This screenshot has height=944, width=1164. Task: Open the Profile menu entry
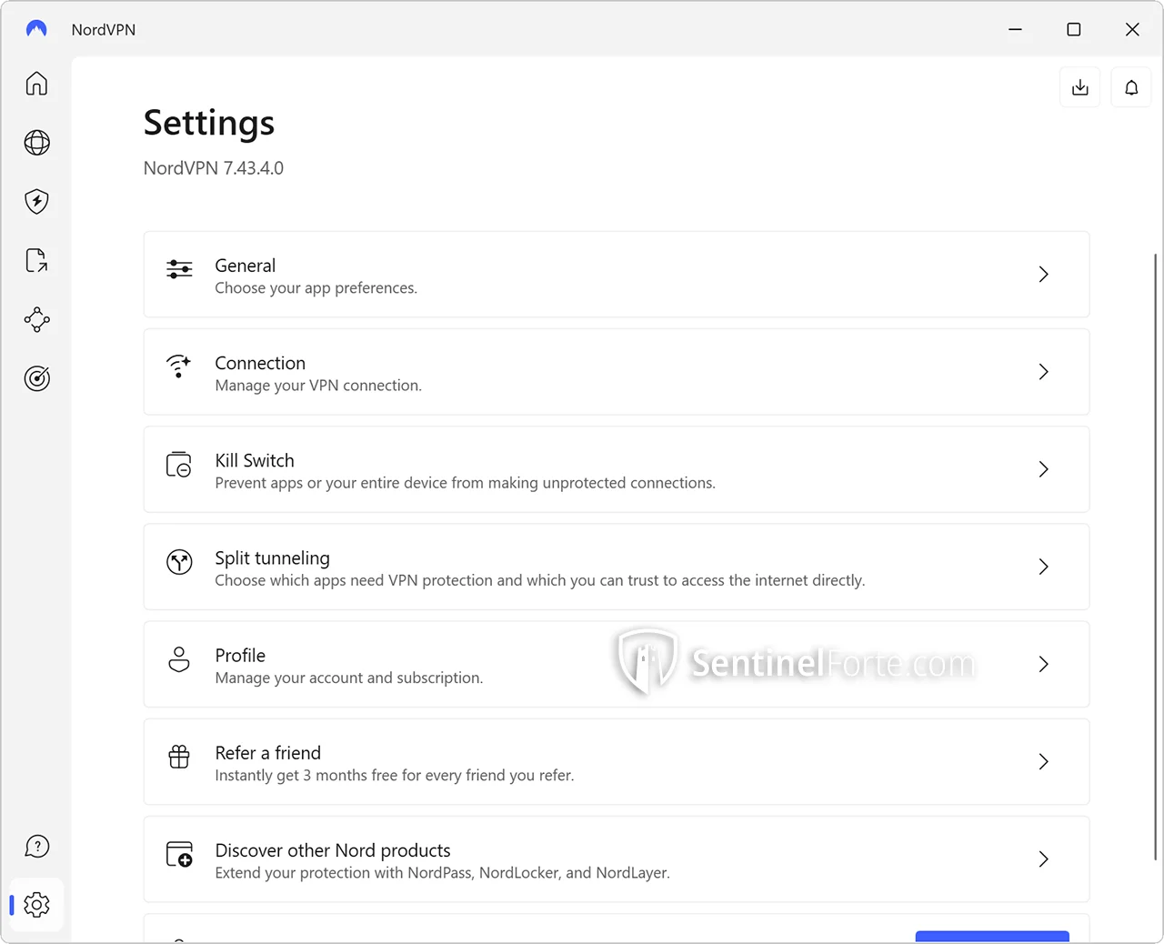[x=617, y=665]
